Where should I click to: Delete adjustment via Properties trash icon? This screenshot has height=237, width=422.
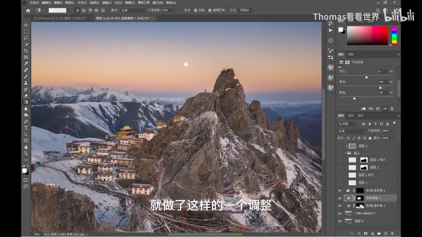392,109
